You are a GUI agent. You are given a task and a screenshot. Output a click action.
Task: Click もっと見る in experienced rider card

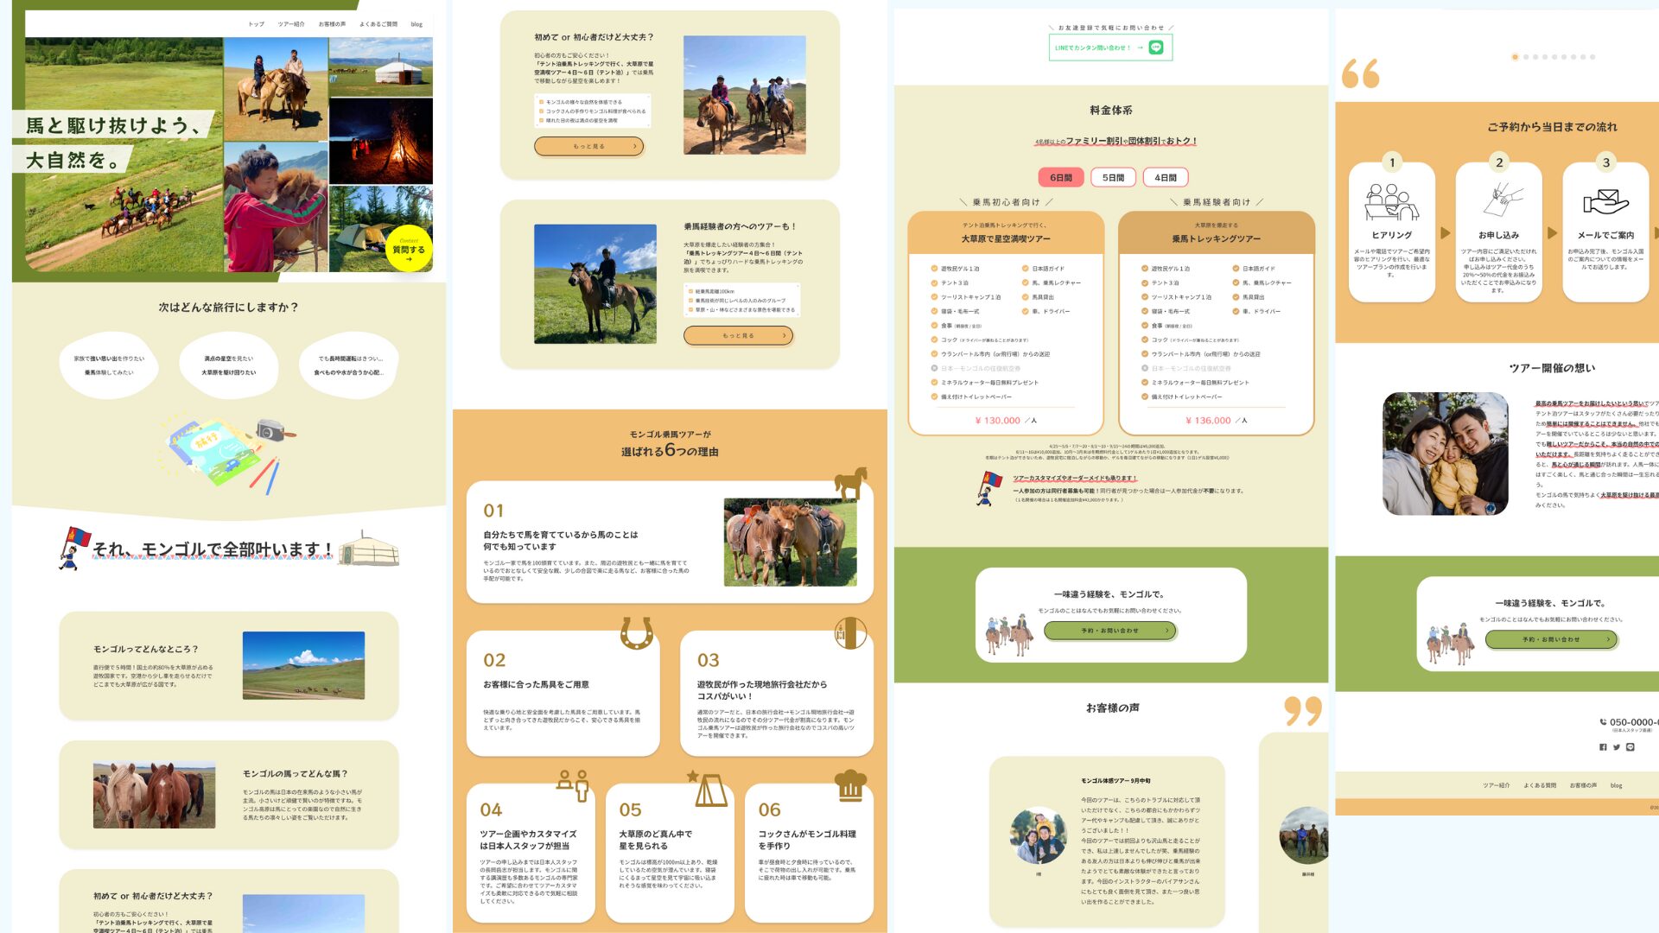(738, 335)
